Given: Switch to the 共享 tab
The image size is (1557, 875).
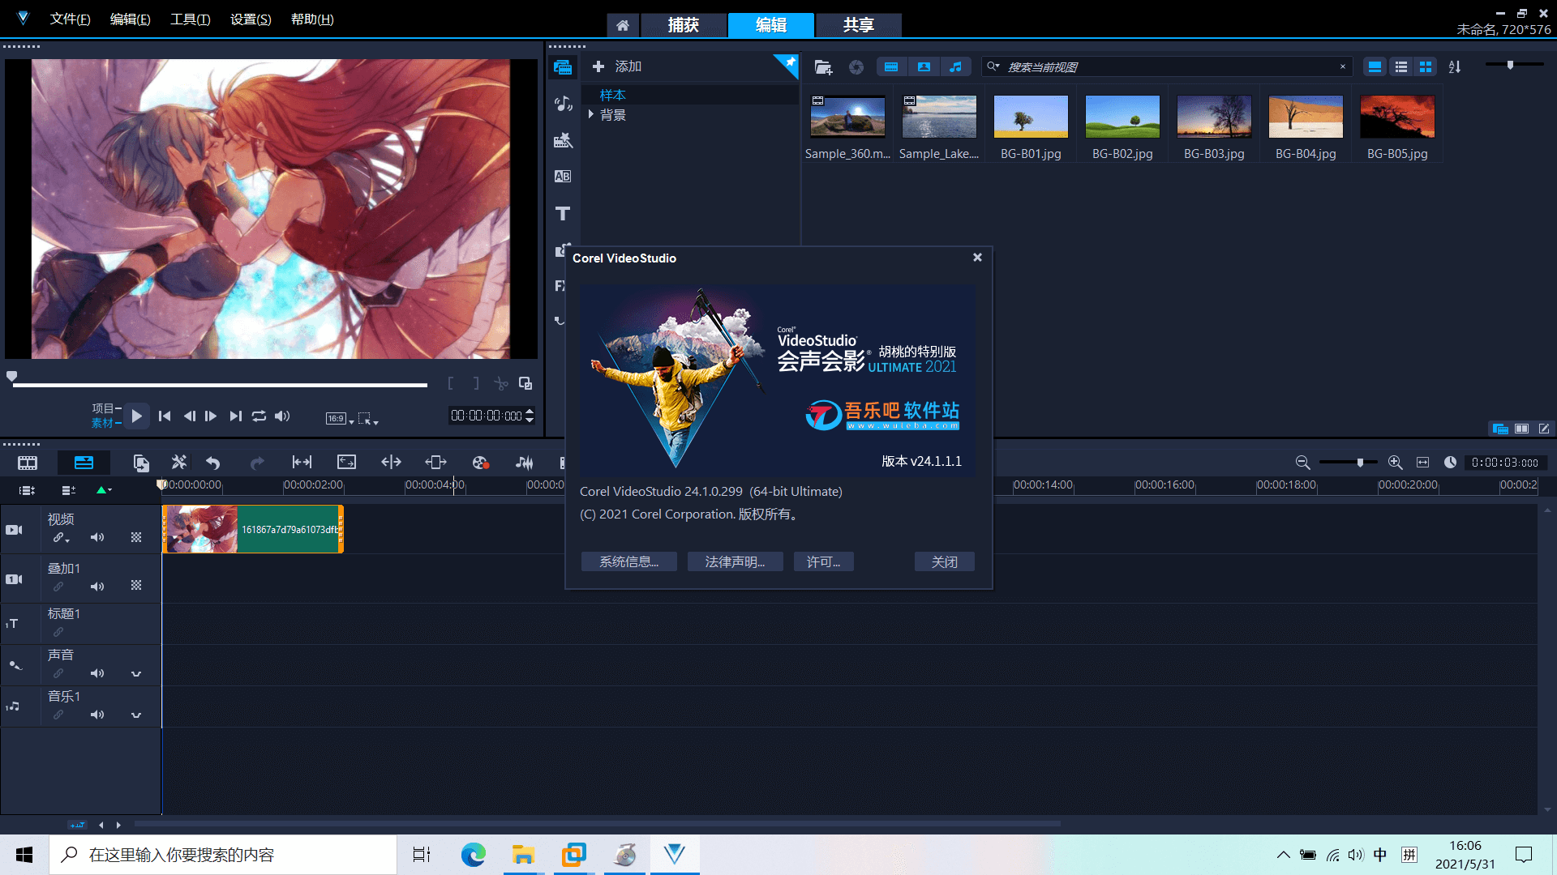Looking at the screenshot, I should [858, 25].
